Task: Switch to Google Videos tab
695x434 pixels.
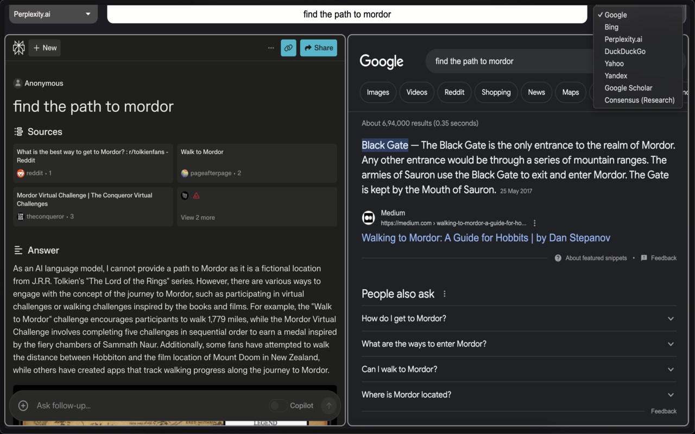Action: click(x=417, y=92)
